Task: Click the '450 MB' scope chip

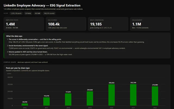Action: point(38,13)
